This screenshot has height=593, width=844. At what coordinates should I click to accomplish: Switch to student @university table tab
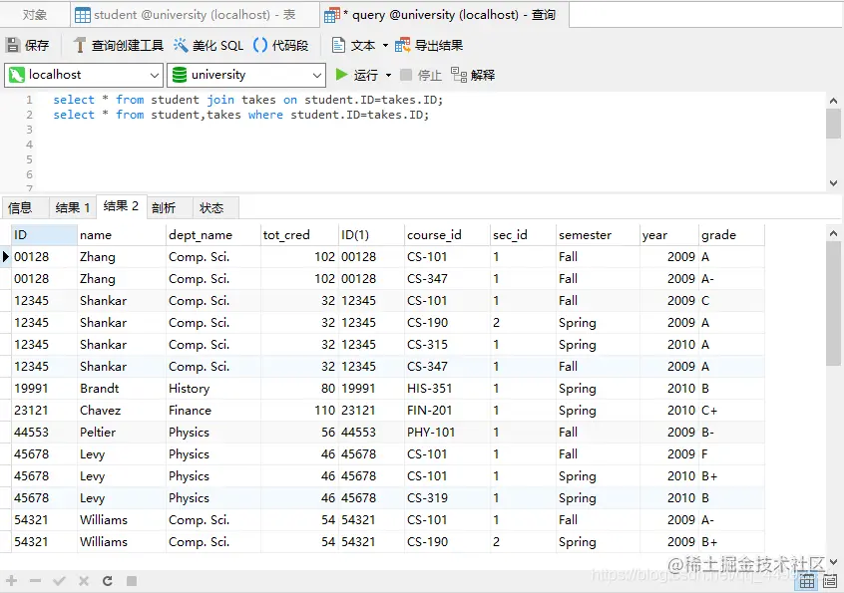click(195, 15)
